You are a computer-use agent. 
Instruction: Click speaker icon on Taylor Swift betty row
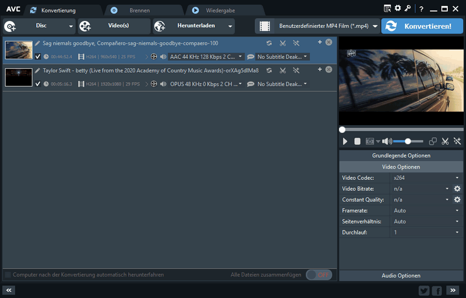[163, 84]
